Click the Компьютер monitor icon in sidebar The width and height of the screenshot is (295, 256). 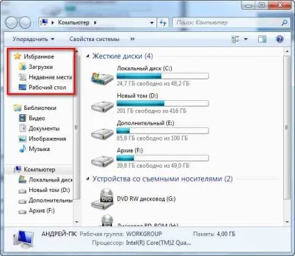(x=17, y=170)
